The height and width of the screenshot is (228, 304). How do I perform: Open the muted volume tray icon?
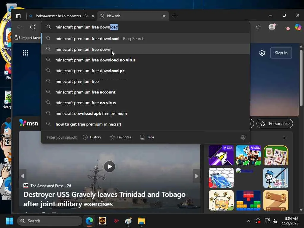pos(275,221)
